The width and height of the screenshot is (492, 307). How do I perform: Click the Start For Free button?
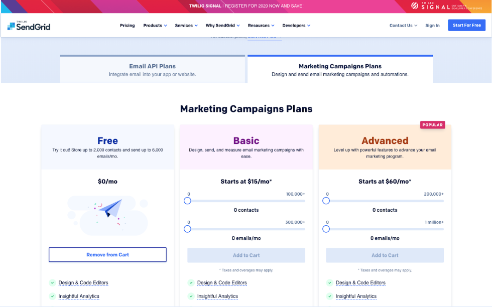click(x=466, y=25)
